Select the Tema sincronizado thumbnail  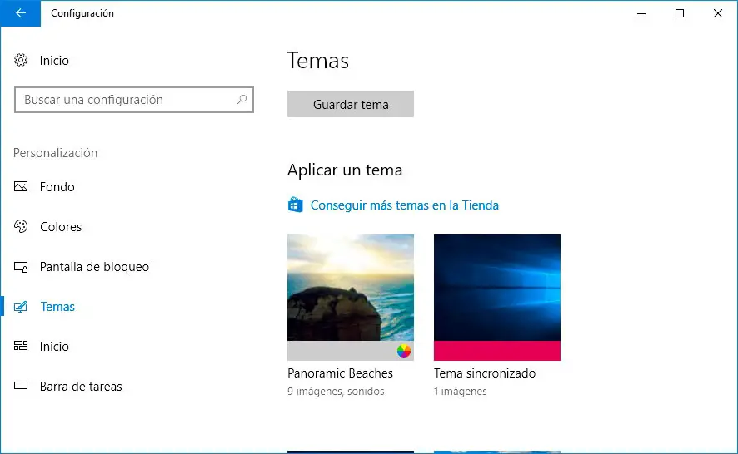coord(497,288)
